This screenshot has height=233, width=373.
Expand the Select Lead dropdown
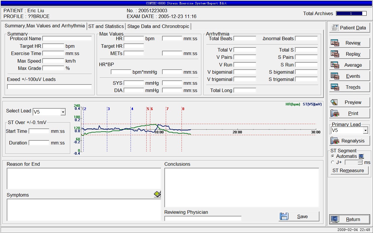pos(63,112)
